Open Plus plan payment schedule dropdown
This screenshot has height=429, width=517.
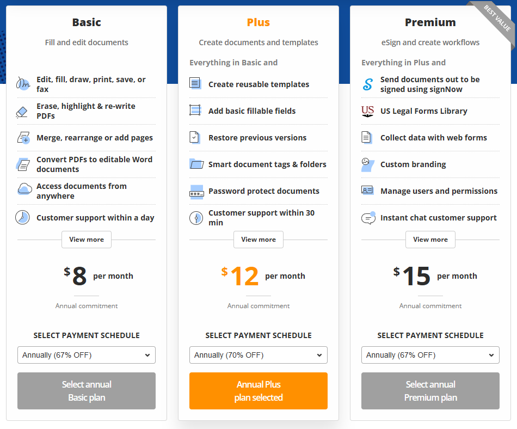click(258, 355)
